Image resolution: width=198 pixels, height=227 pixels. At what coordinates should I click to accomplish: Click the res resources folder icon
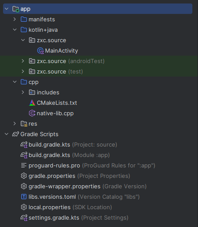(24, 124)
